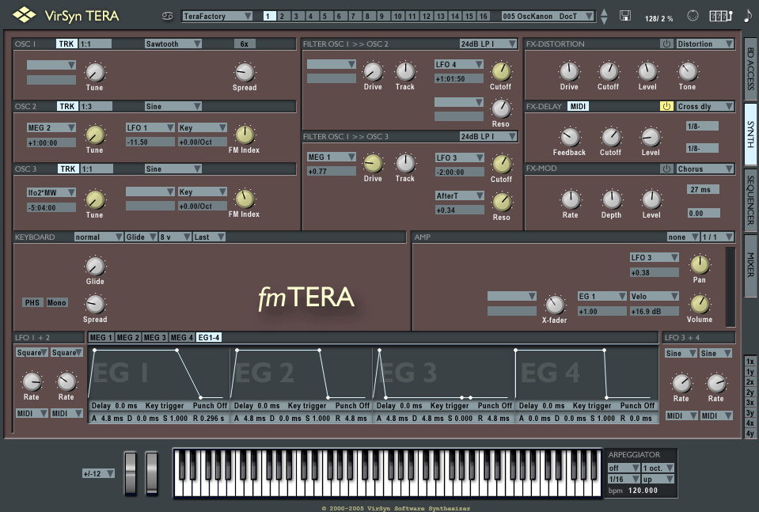Toggle the FX-Delay MIDI sync button
This screenshot has width=759, height=512.
coord(578,106)
